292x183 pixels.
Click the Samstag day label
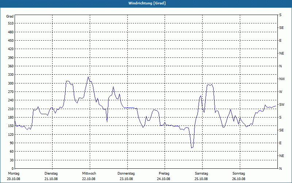click(x=201, y=173)
